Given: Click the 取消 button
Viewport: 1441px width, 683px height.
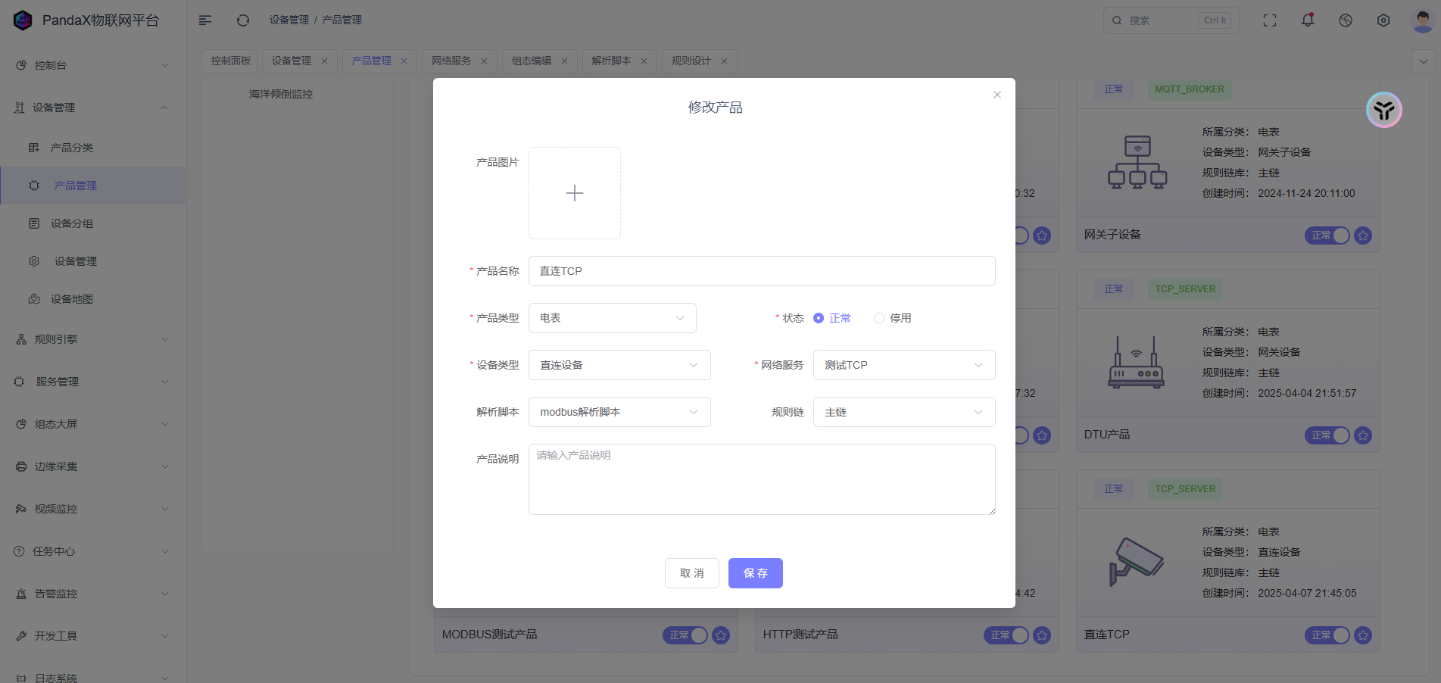Looking at the screenshot, I should click(x=691, y=573).
